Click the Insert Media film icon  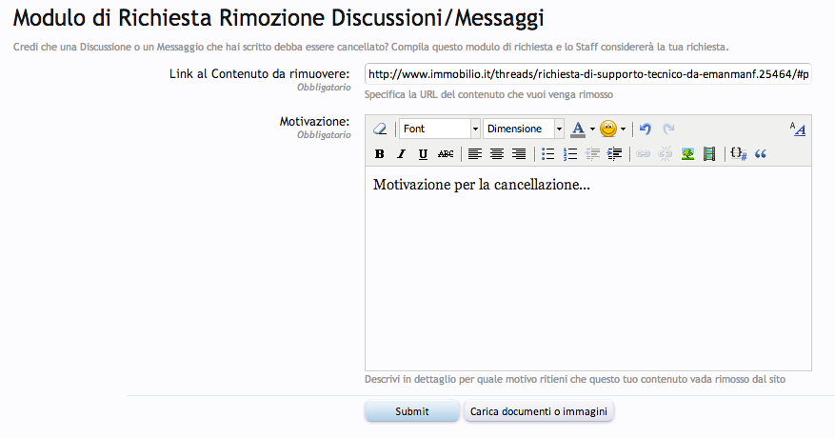[x=709, y=154]
